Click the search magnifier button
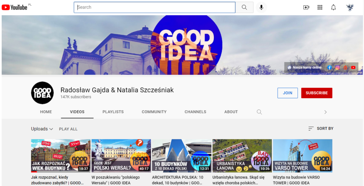Viewport: 364px width, 186px height. click(x=244, y=7)
